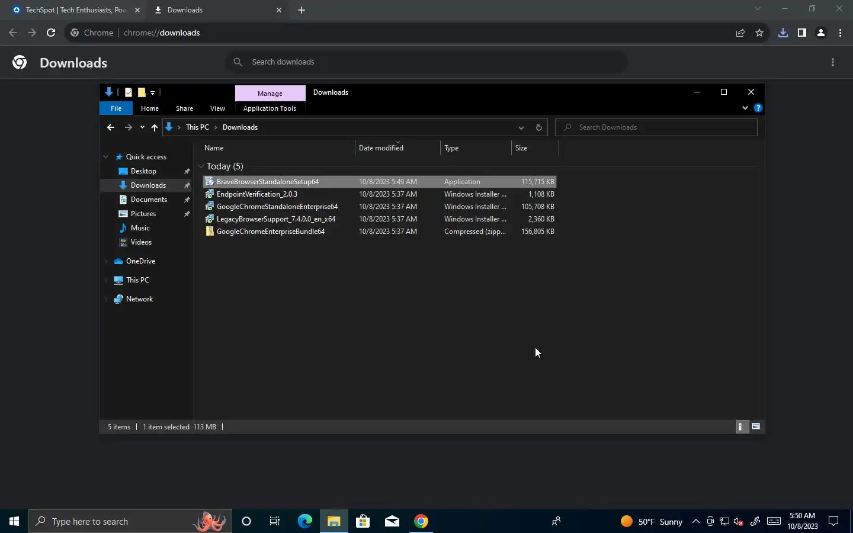Click the BraveBrowserStandaloneSetup64 file icon
853x533 pixels.
(209, 182)
